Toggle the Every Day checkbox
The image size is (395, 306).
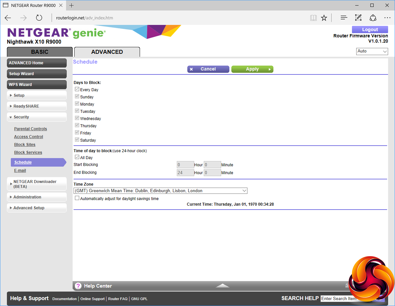pos(77,89)
